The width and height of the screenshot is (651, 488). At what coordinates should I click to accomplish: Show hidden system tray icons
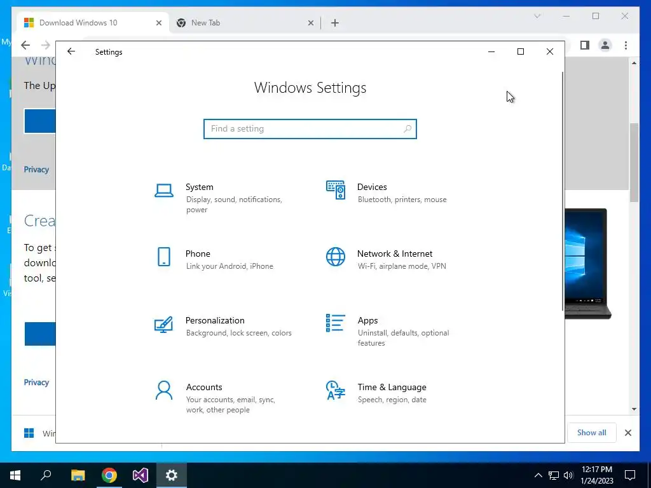click(x=538, y=475)
